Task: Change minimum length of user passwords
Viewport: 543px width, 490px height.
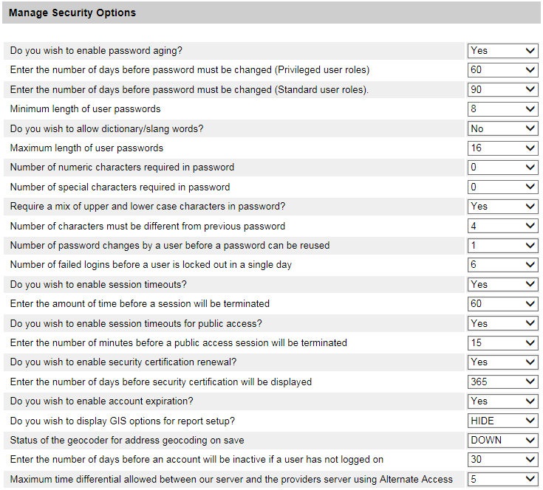Action: click(503, 109)
